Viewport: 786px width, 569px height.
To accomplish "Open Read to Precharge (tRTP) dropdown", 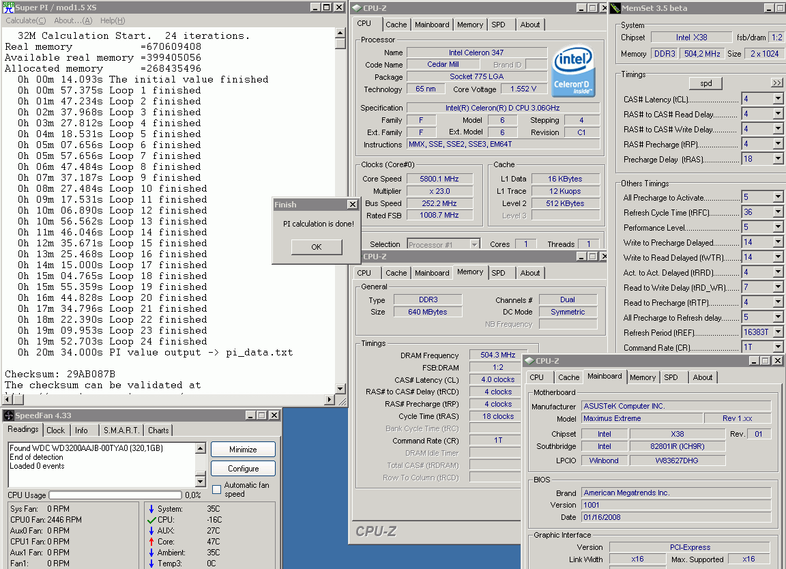I will [x=778, y=302].
